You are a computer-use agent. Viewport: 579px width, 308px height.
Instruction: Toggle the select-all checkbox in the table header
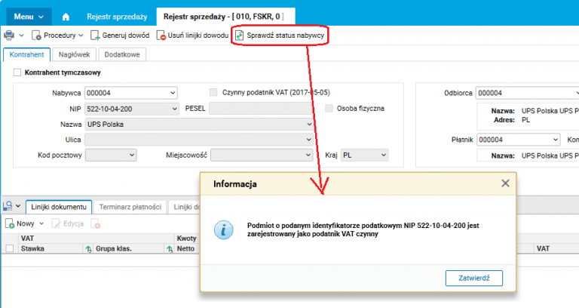coord(10,248)
